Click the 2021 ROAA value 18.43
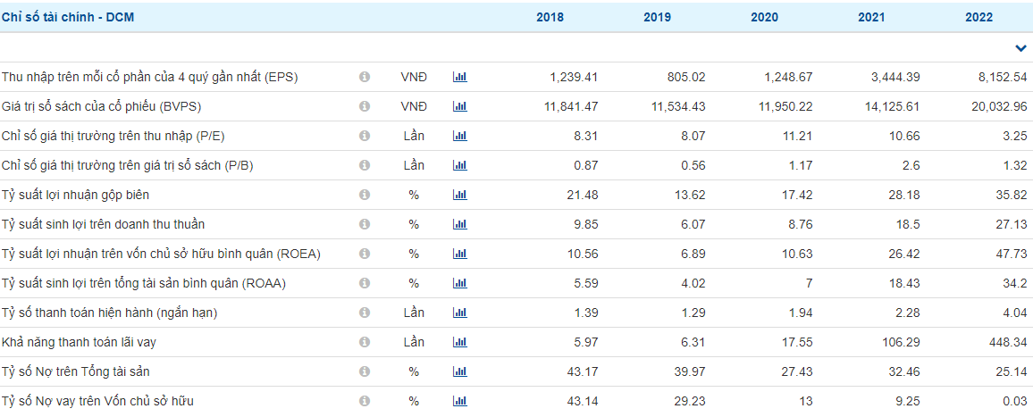1033x417 pixels. pos(906,283)
